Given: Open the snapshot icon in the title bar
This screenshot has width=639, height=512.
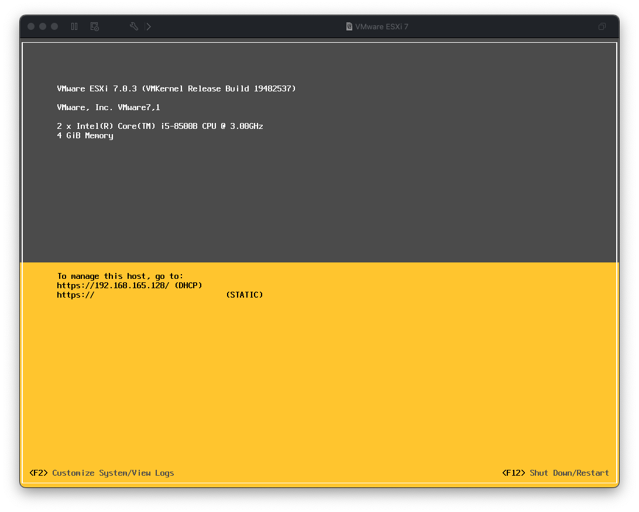Looking at the screenshot, I should [x=94, y=26].
